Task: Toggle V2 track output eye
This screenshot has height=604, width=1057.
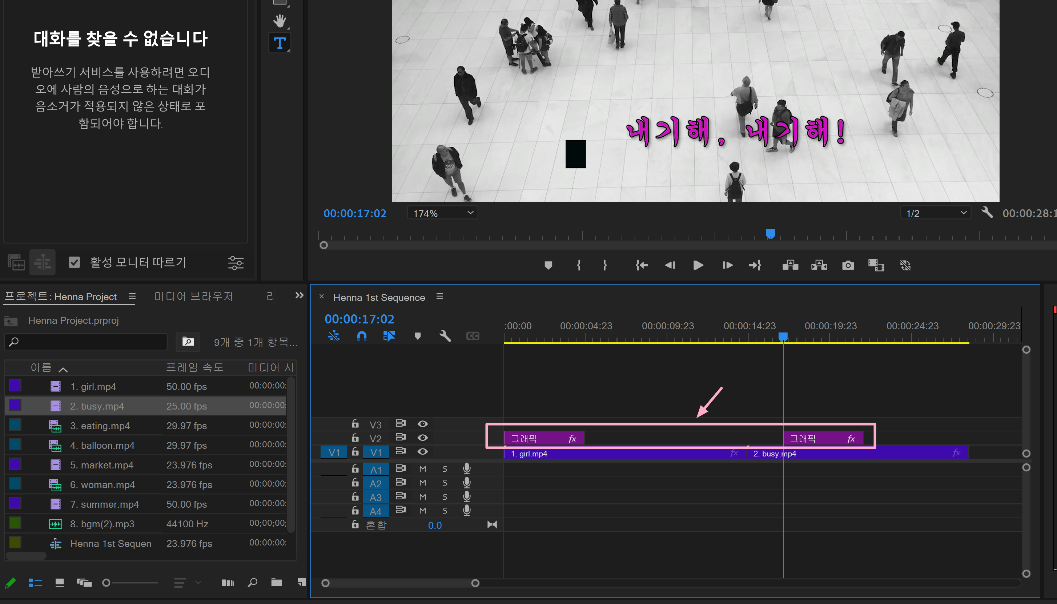Action: pyautogui.click(x=422, y=438)
